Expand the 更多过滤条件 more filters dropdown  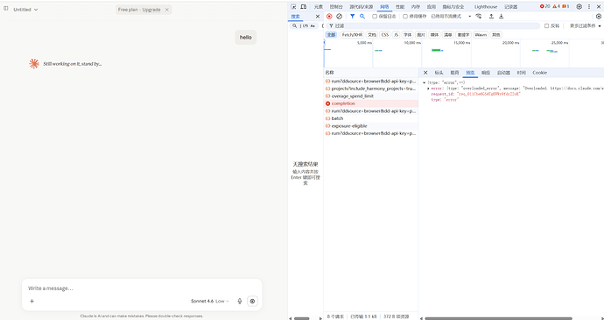pyautogui.click(x=585, y=25)
